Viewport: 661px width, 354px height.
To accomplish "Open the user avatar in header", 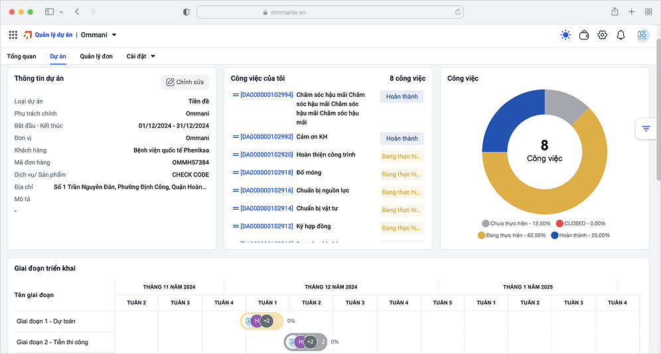I will click(x=642, y=35).
